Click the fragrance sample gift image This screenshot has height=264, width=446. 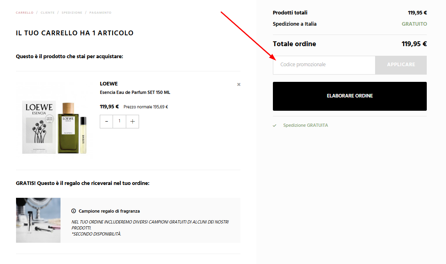click(38, 220)
